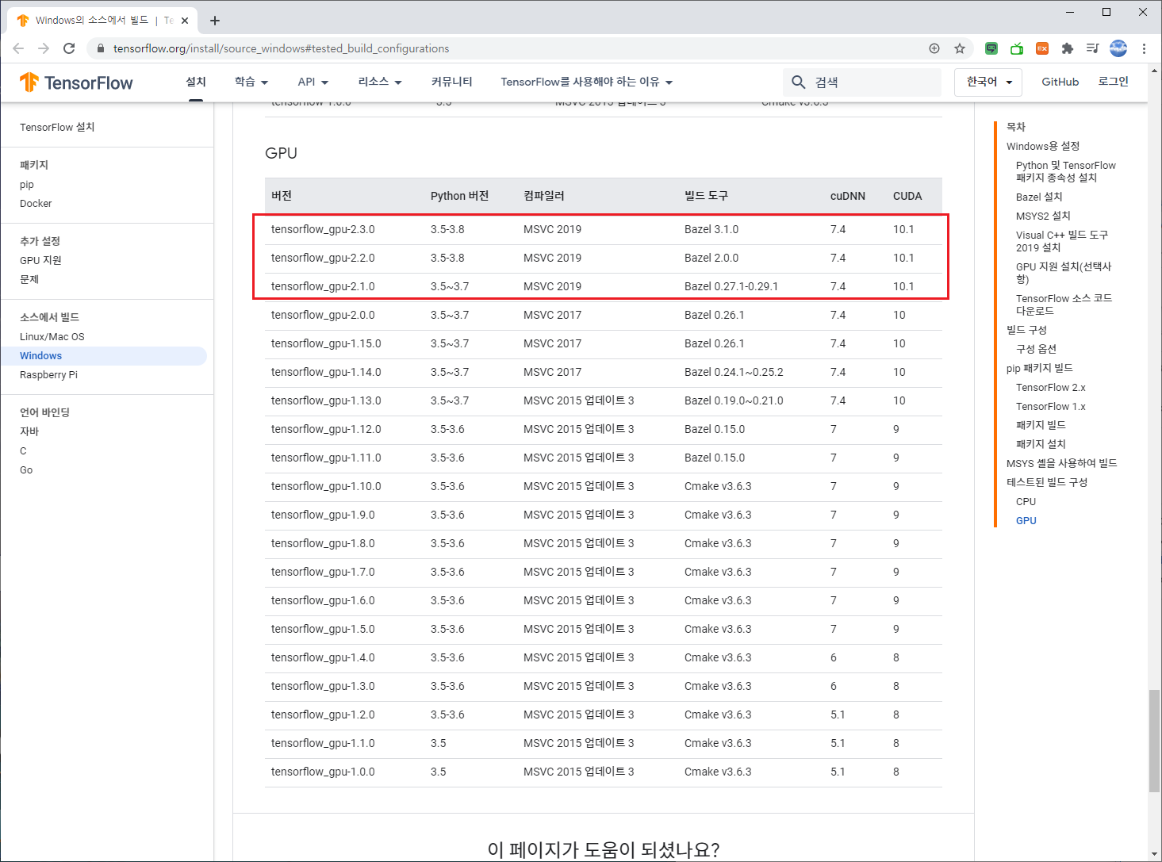Open 자바 in the sidebar
1162x862 pixels.
pos(29,431)
